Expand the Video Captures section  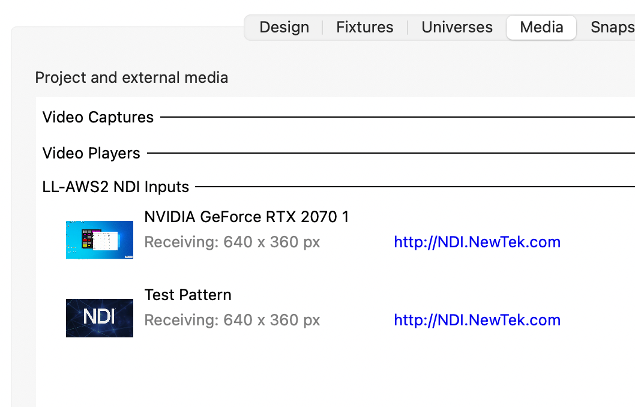(98, 117)
